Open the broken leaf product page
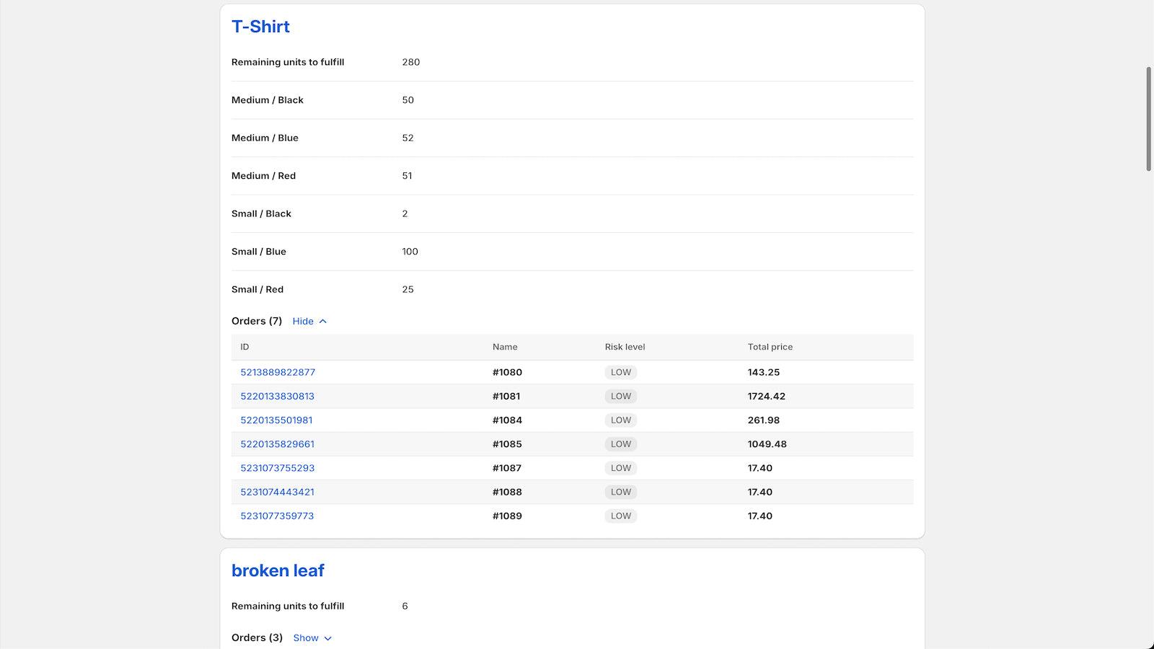The image size is (1154, 649). 278,570
